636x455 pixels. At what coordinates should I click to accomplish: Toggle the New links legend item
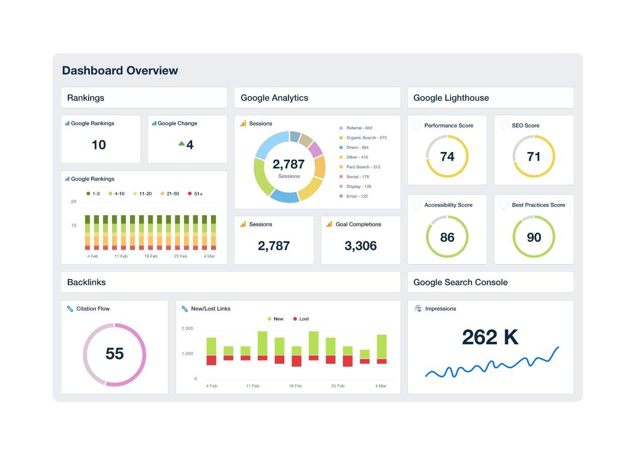(275, 319)
